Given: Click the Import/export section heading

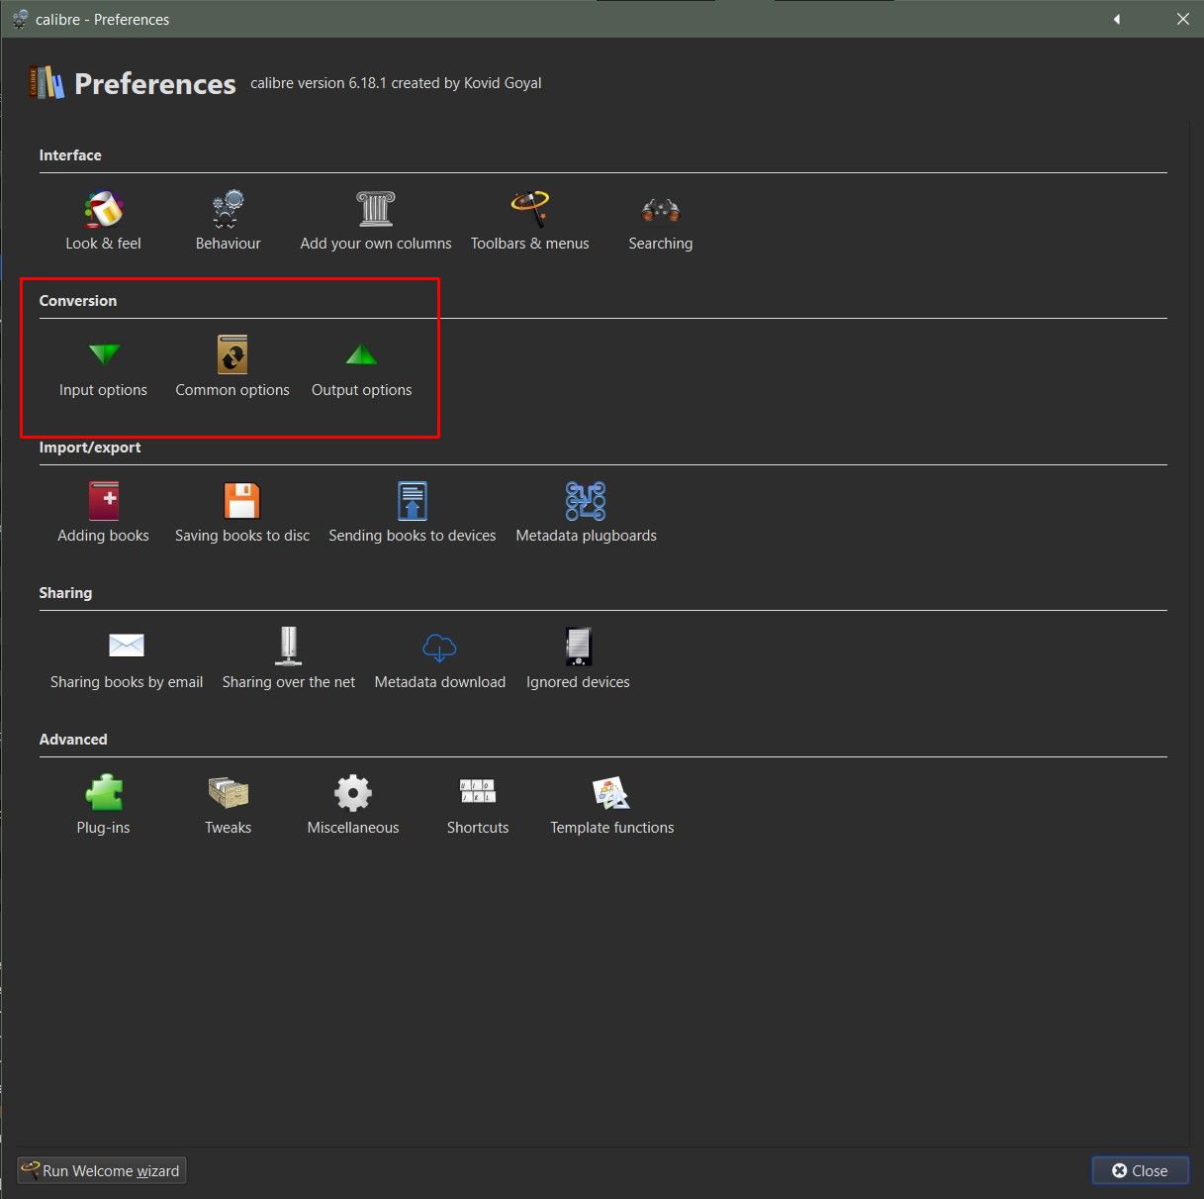Looking at the screenshot, I should tap(90, 448).
